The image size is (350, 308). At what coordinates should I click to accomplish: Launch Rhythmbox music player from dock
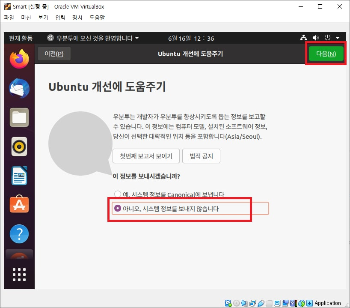click(x=19, y=147)
